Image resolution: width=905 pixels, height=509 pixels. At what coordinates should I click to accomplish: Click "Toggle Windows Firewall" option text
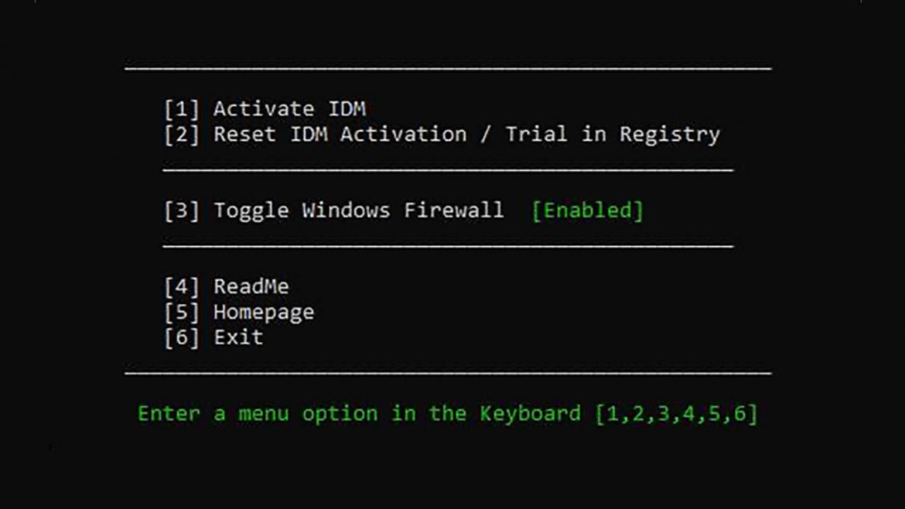coord(358,210)
